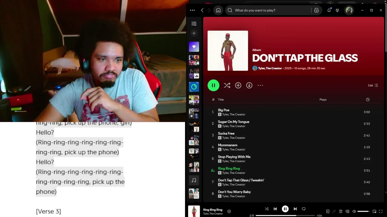Click [Verse 3] in the lyrics page
The height and width of the screenshot is (217, 387).
pos(48,212)
